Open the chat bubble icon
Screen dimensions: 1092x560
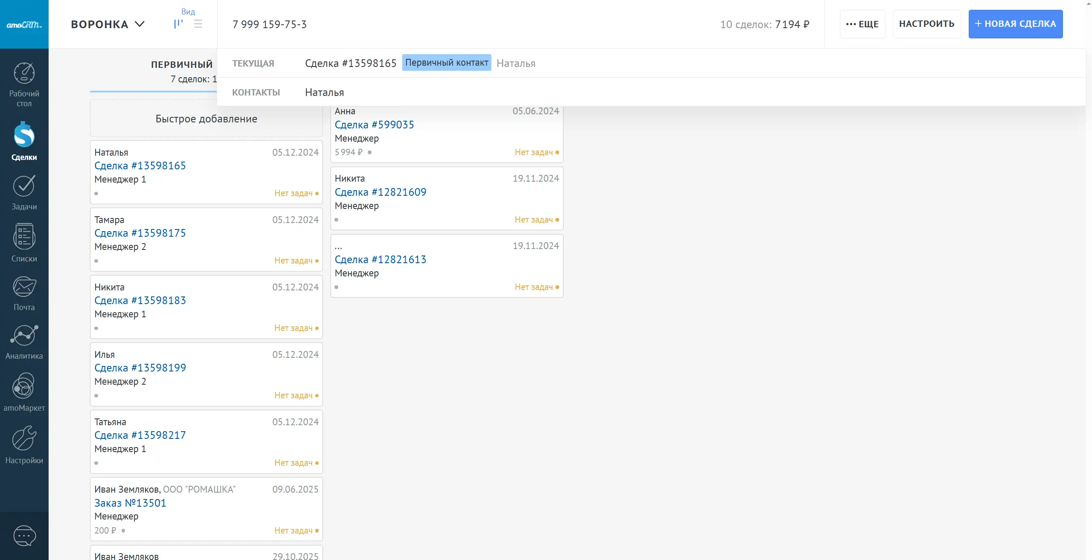point(24,536)
